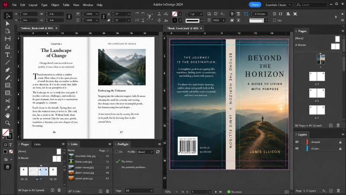
Task: Click the constrain proportions link icon
Action: coord(69,17)
